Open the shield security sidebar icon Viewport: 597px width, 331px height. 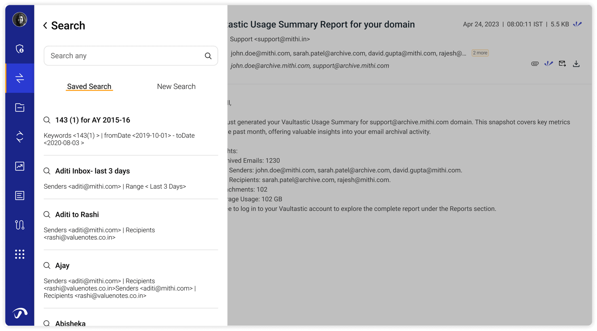tap(19, 49)
